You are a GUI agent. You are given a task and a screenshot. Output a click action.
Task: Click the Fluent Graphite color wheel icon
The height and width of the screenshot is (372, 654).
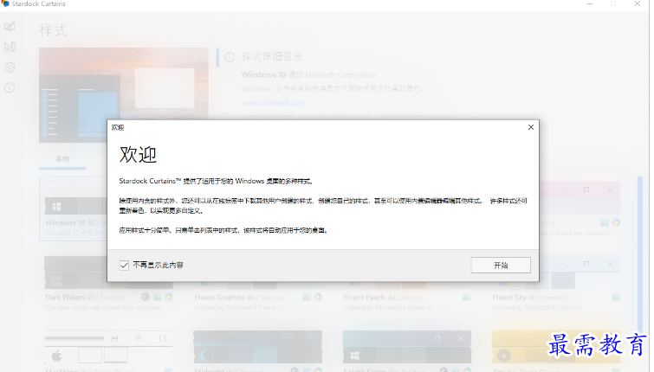318,297
